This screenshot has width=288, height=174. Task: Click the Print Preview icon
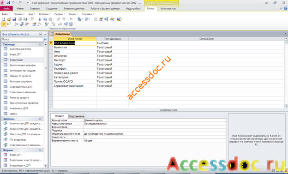click(25, 19)
